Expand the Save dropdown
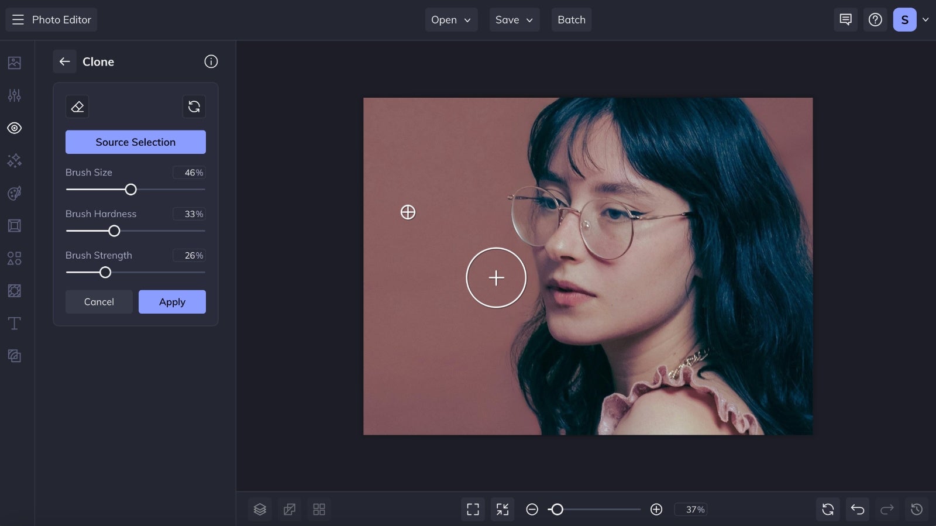The height and width of the screenshot is (526, 936). [x=514, y=20]
